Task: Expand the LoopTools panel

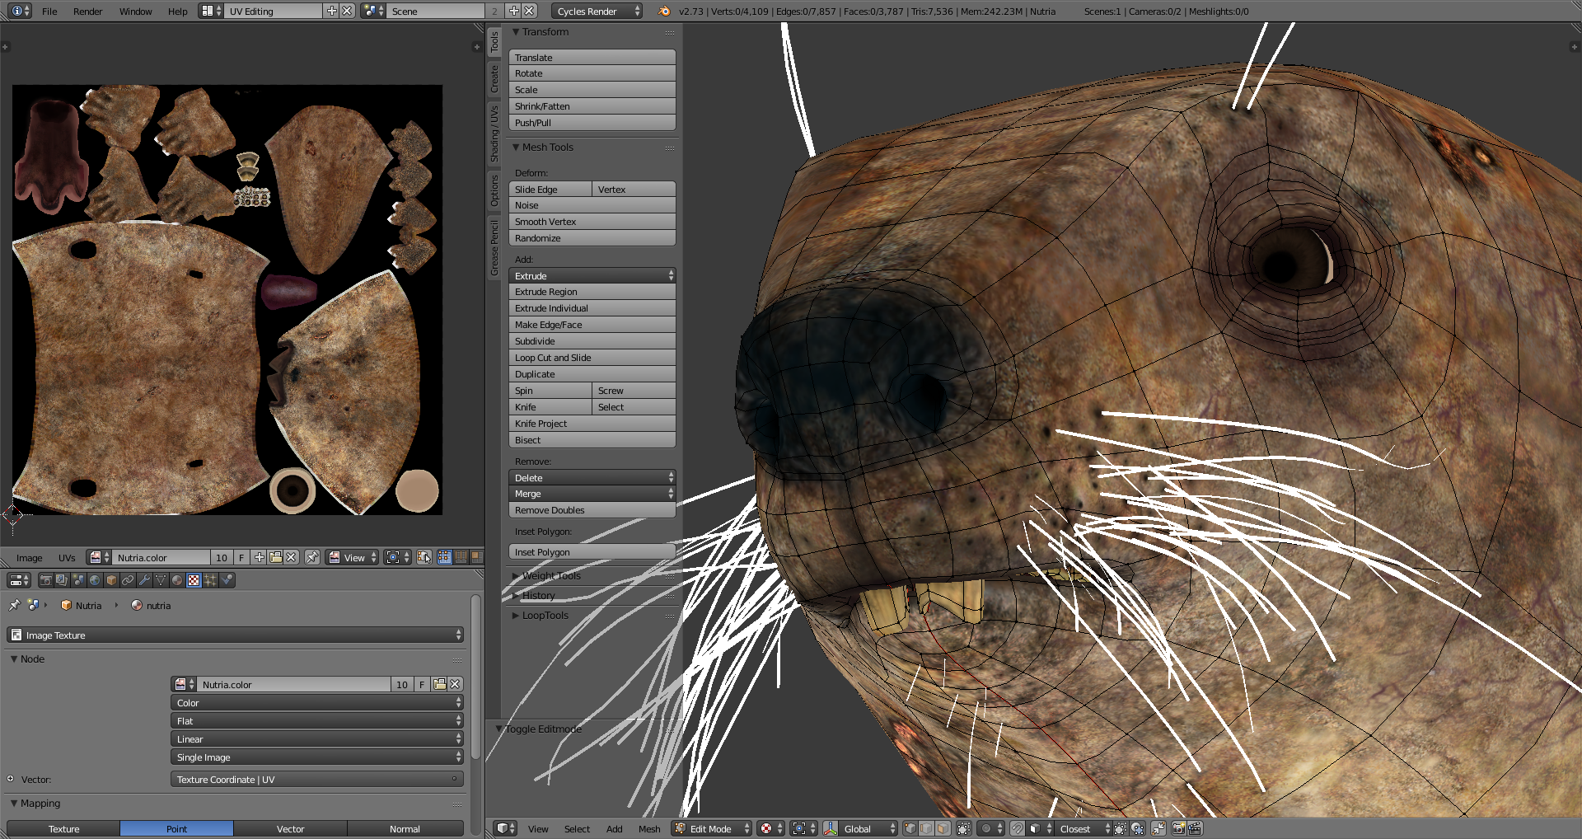Action: tap(545, 616)
